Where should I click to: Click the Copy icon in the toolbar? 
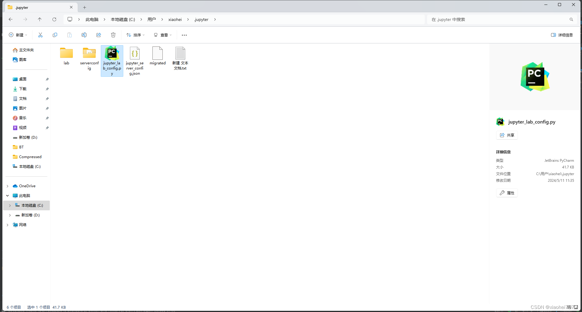click(55, 35)
